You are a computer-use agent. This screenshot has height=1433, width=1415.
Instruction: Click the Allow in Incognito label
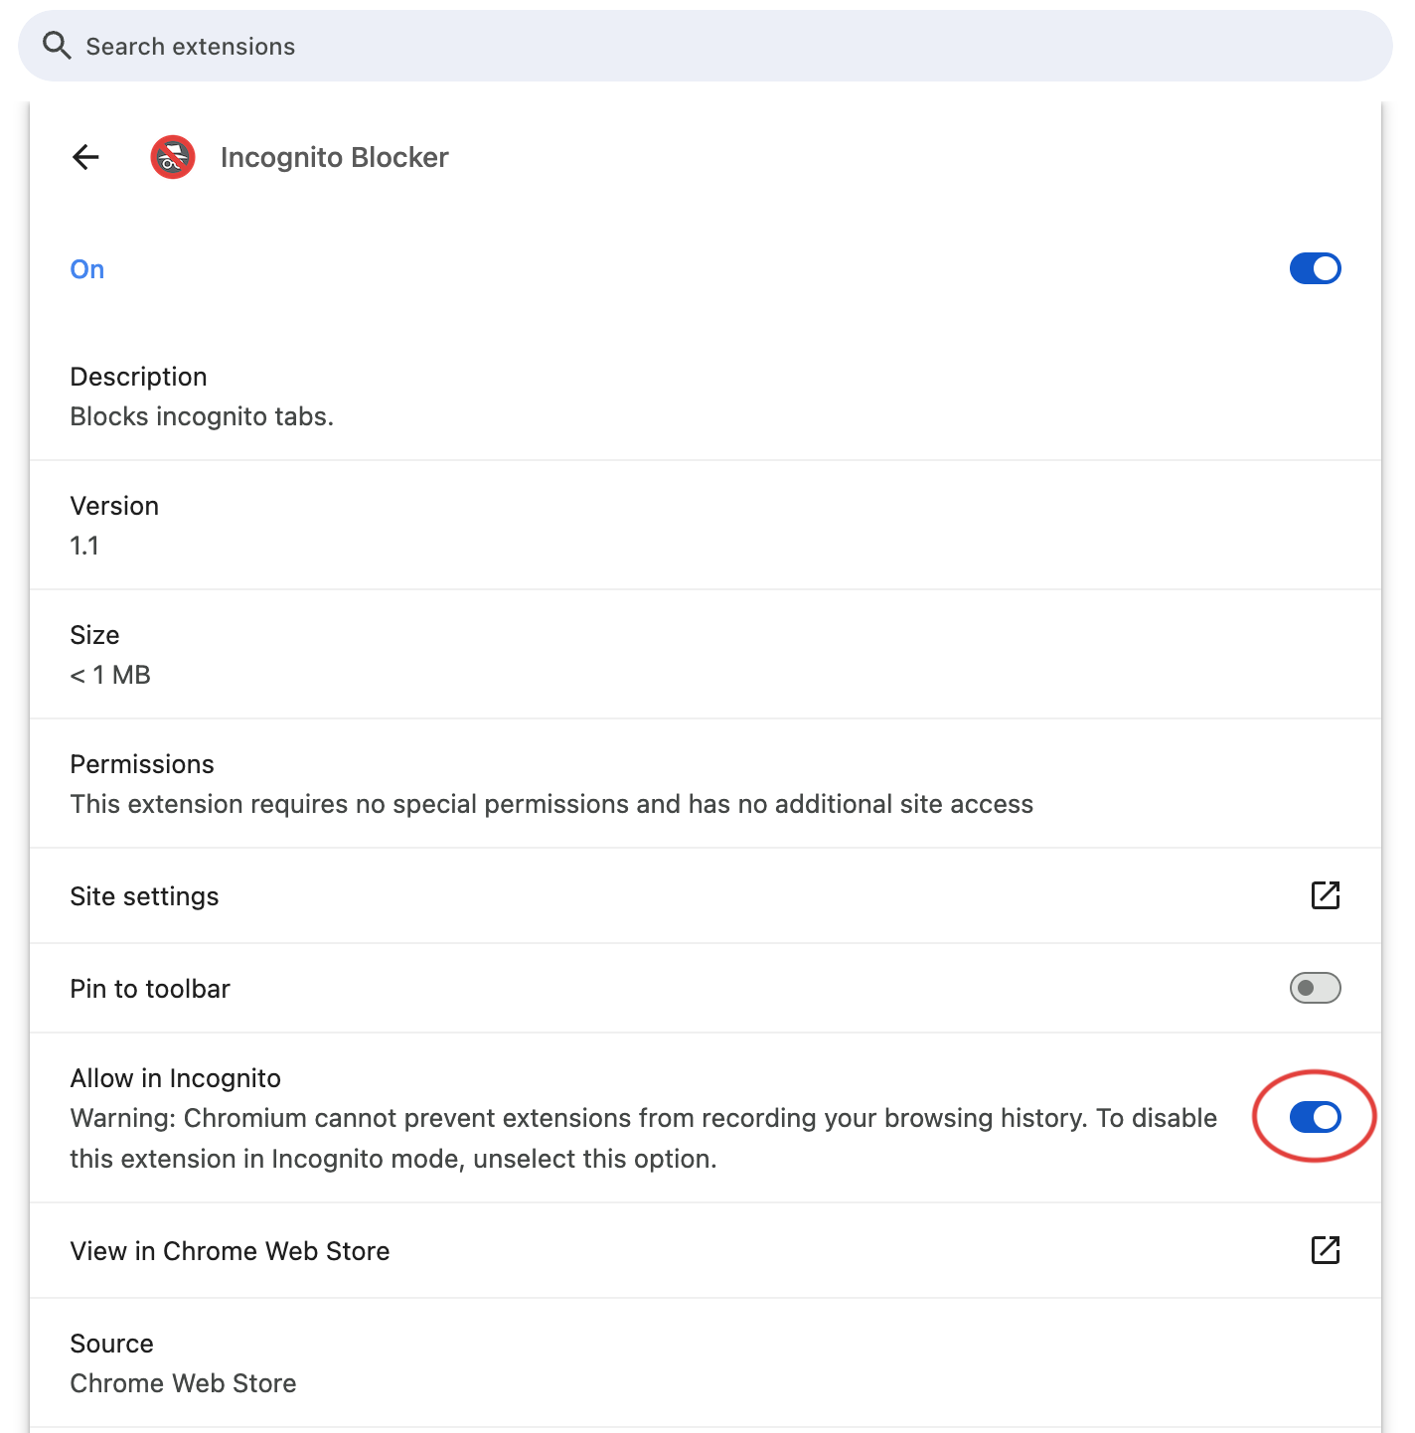(x=176, y=1078)
